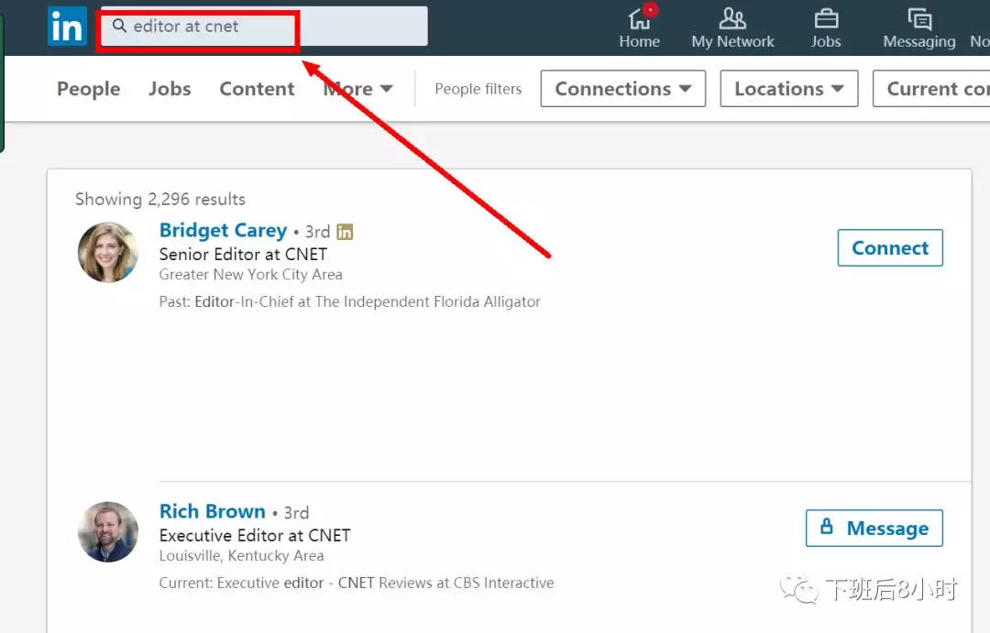Select the Jobs search tab
The height and width of the screenshot is (633, 990).
170,89
